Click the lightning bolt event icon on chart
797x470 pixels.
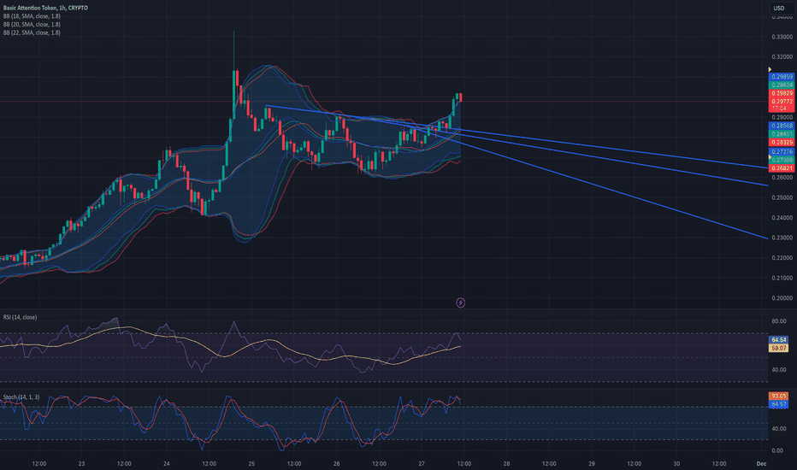[460, 303]
